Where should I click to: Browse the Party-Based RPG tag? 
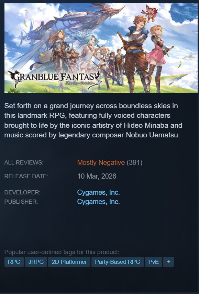pos(118,262)
